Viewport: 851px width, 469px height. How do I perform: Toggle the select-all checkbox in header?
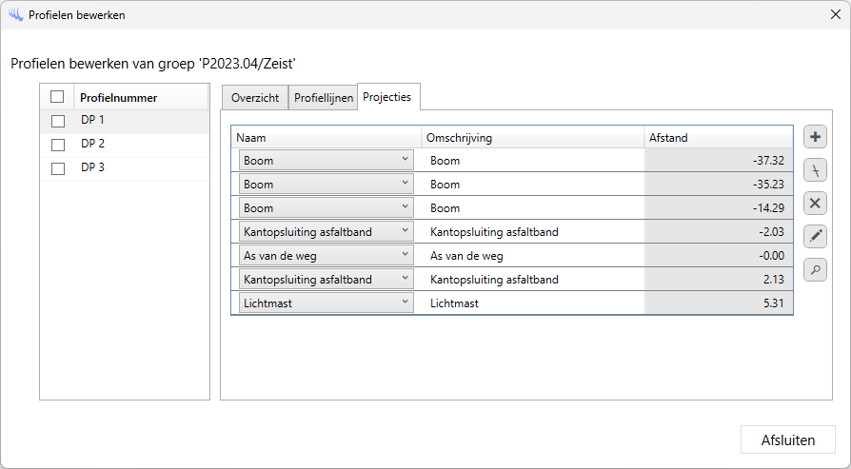coord(57,97)
